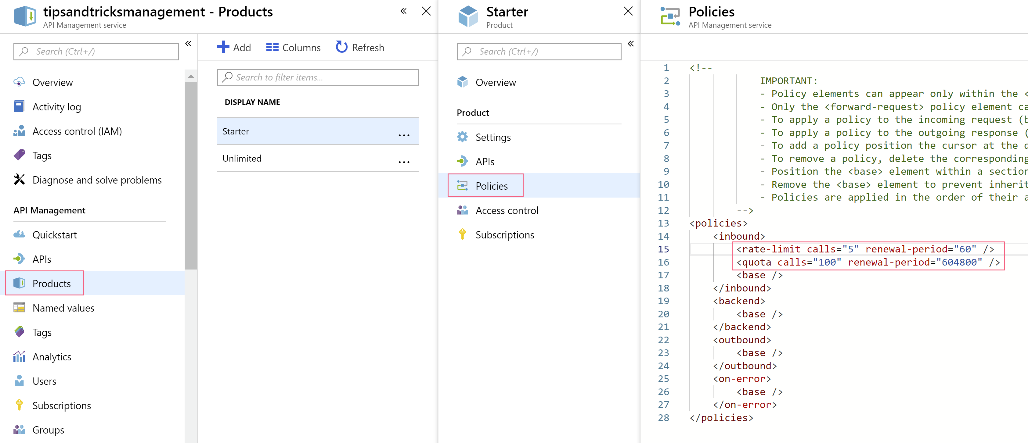Click the Subscriptions key icon in service menu
The height and width of the screenshot is (443, 1028).
(19, 405)
